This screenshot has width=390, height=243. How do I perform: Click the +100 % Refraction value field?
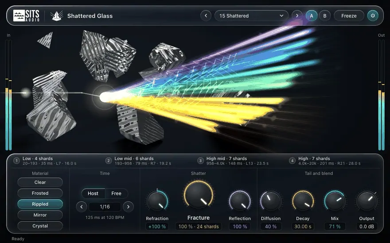pyautogui.click(x=157, y=226)
